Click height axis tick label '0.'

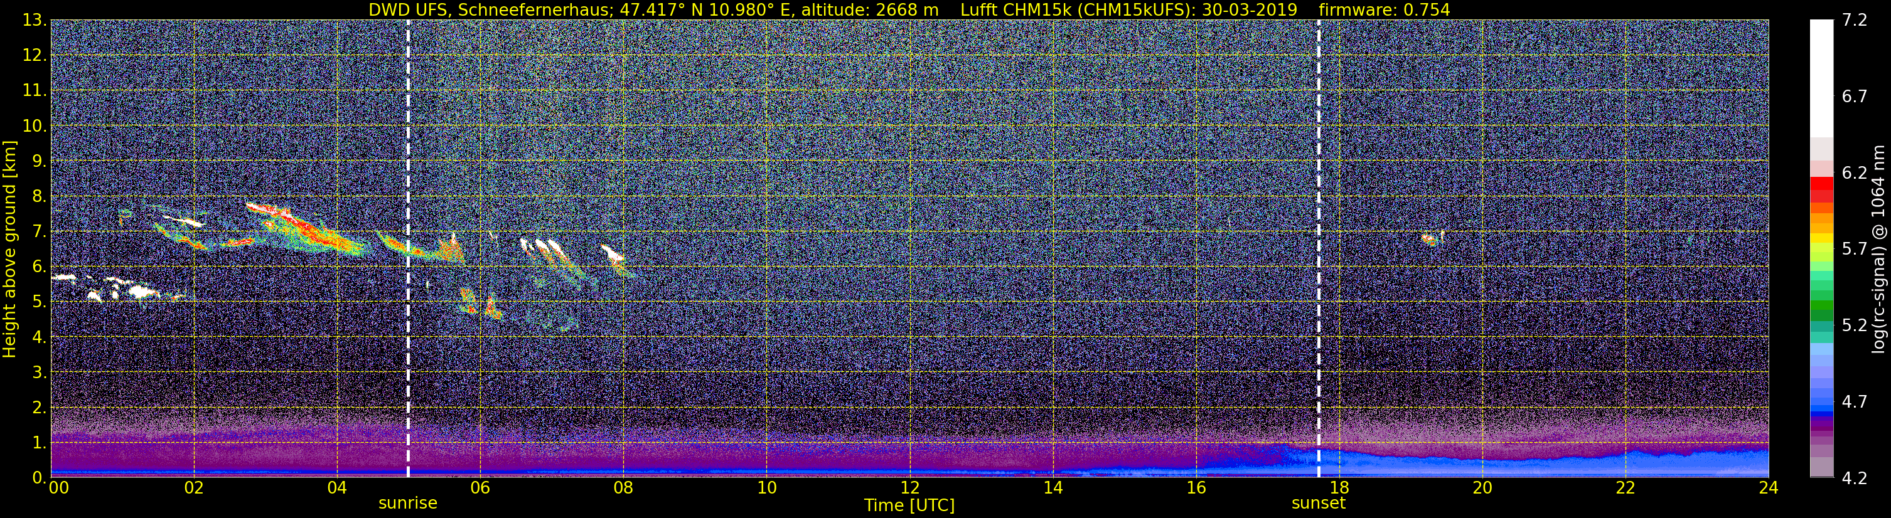tap(39, 478)
